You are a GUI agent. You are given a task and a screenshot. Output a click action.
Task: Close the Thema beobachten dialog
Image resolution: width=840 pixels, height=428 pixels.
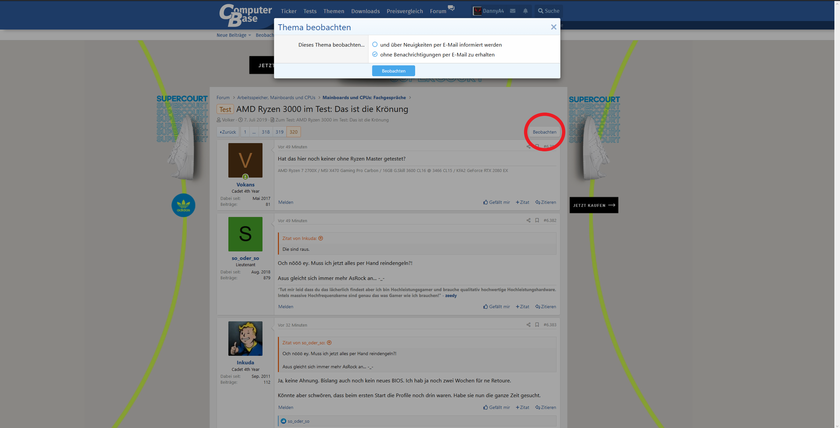(x=554, y=27)
